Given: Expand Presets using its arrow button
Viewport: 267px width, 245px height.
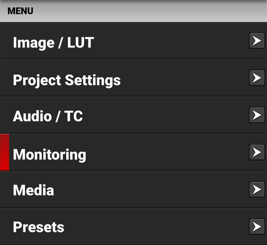Looking at the screenshot, I should tap(257, 227).
